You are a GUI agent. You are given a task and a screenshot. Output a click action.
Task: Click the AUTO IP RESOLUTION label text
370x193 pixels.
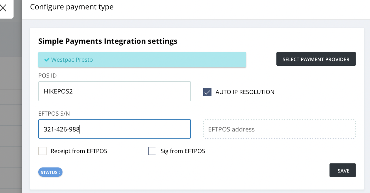tap(245, 92)
